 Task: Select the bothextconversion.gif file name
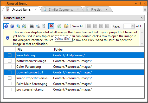click(31, 61)
